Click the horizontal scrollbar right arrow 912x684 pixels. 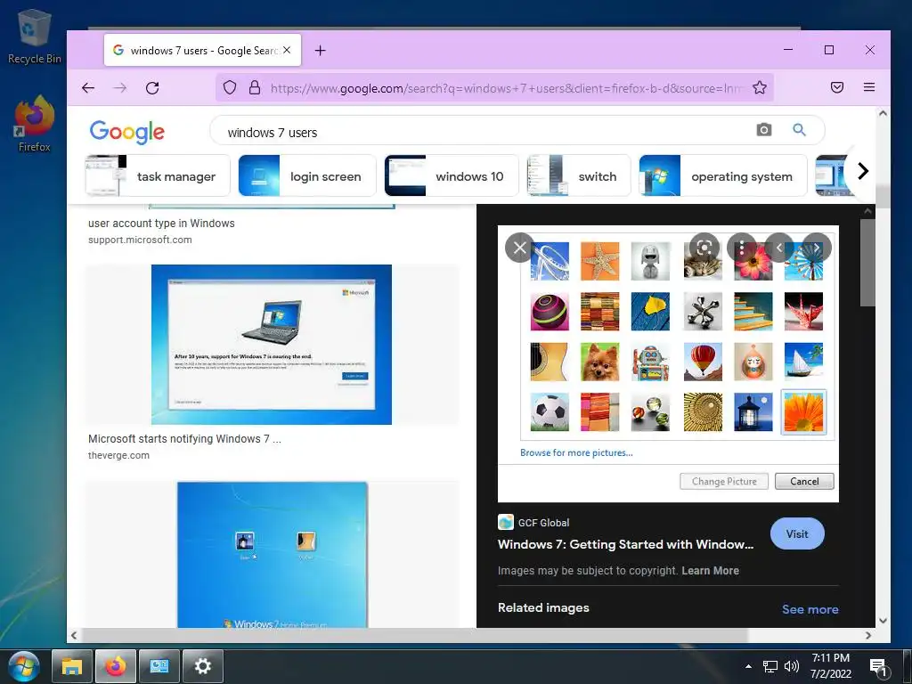click(x=867, y=635)
